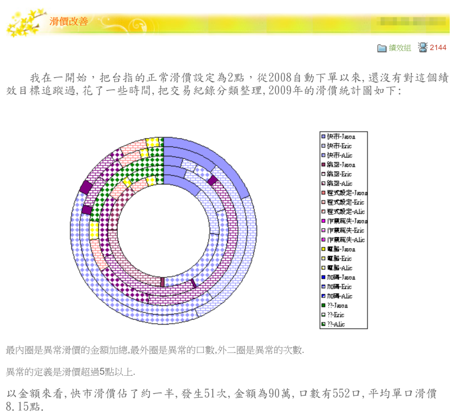This screenshot has height=416, width=456.
Task: Click the sentence 異常的定義是滑價超過5點以上
Action: [71, 372]
